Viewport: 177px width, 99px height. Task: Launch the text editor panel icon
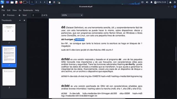click(x=17, y=2)
